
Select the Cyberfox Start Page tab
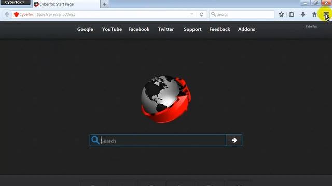[x=66, y=4]
